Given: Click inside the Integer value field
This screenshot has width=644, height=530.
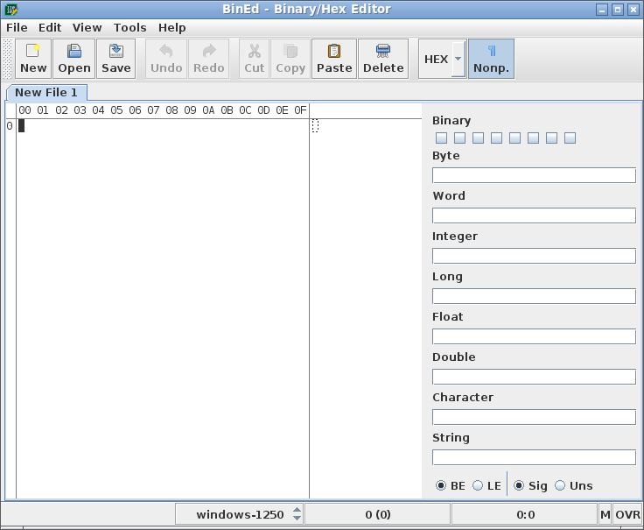Looking at the screenshot, I should tap(534, 256).
